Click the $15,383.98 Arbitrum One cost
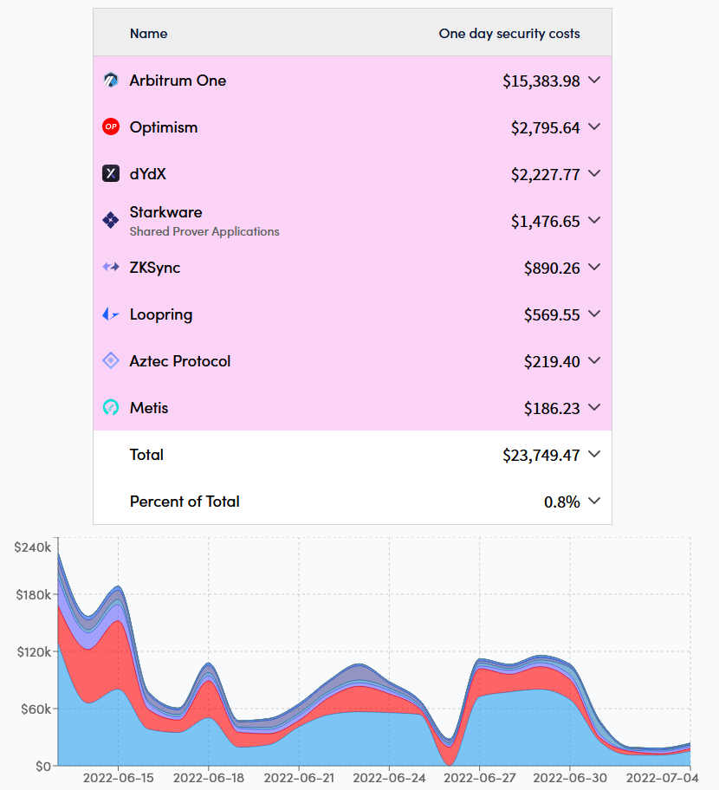This screenshot has height=790, width=719. (541, 81)
